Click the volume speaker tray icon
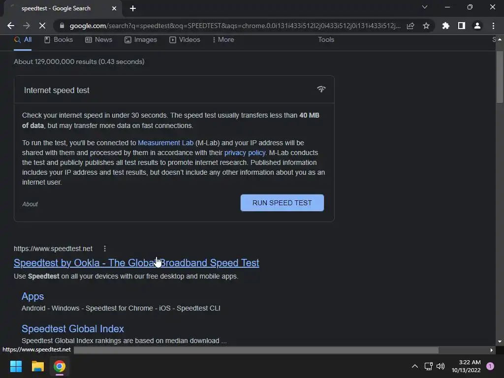 click(441, 366)
